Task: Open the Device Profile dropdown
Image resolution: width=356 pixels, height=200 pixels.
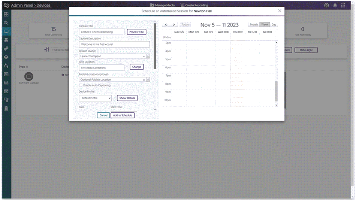Action: tap(95, 98)
